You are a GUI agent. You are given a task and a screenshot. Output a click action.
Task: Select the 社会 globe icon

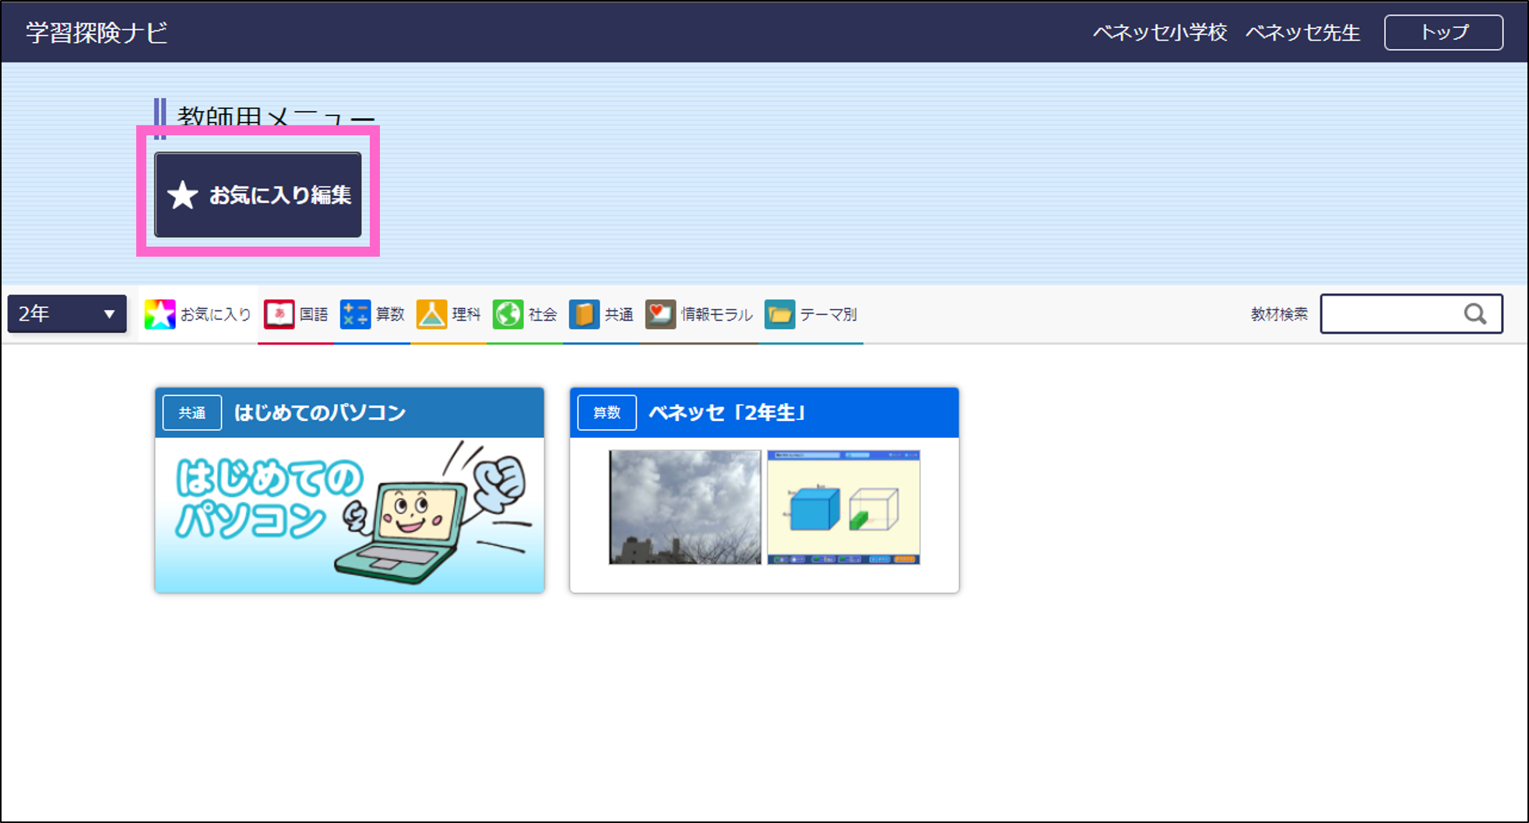click(508, 313)
